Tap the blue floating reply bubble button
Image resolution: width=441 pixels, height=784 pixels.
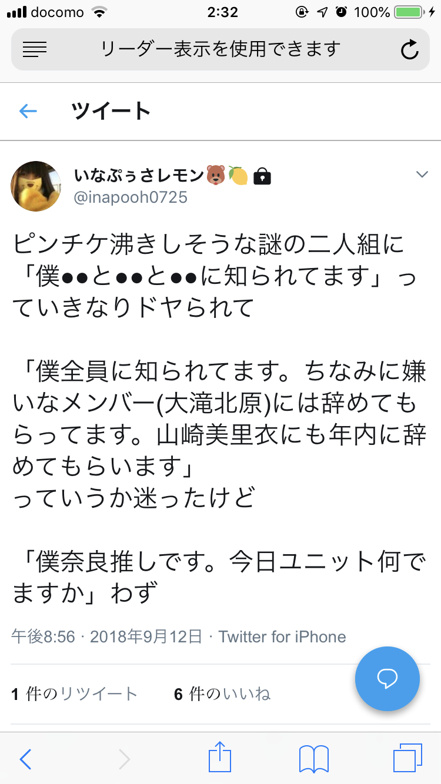387,679
